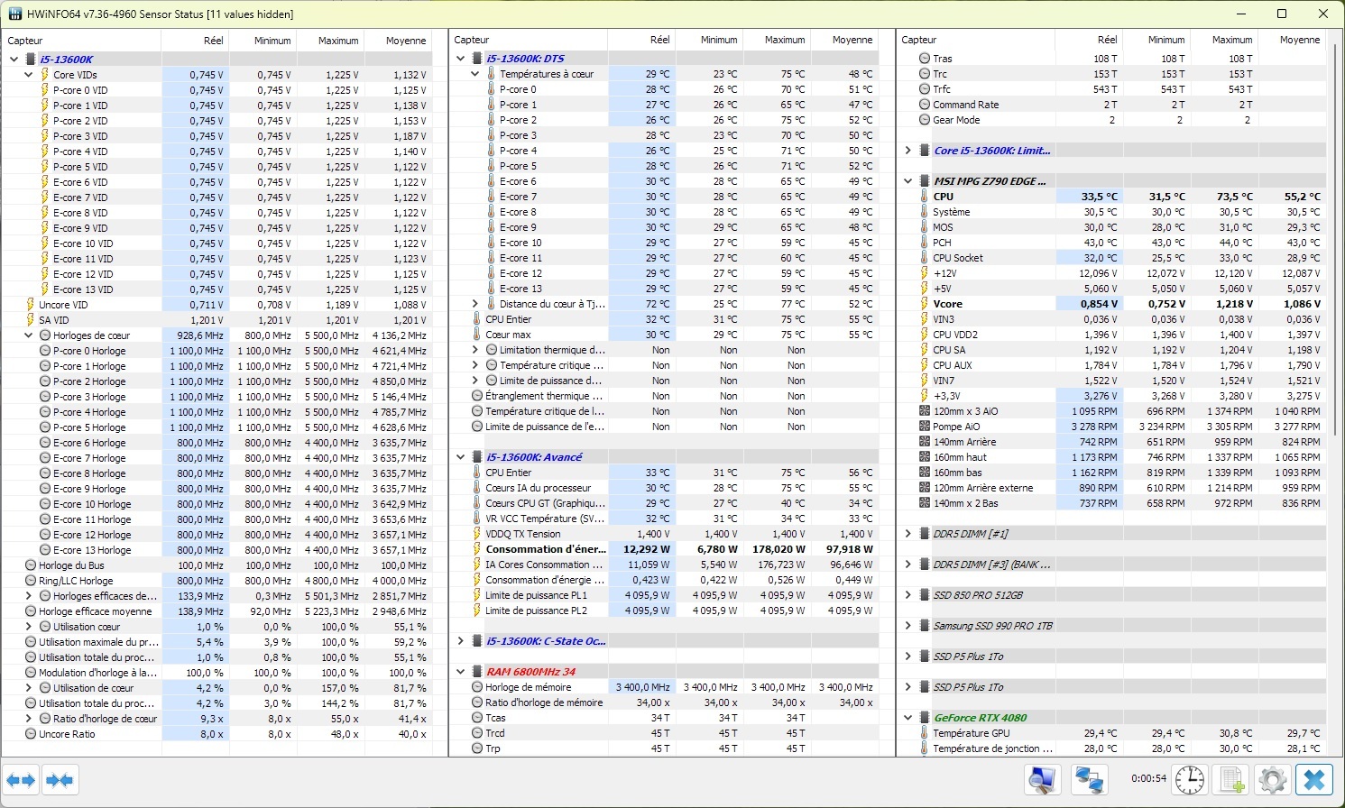The height and width of the screenshot is (808, 1345).
Task: Collapse the Horloges de cœur group
Action: pos(28,335)
